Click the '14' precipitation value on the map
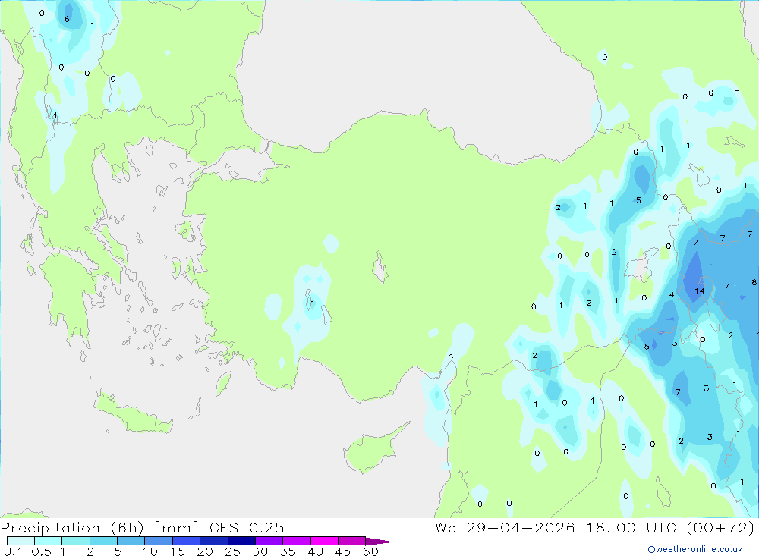 pos(700,291)
